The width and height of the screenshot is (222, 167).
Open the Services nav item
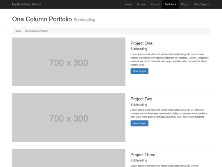pyautogui.click(x=141, y=5)
